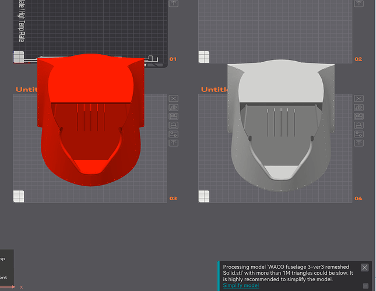Arrange objects on plate 04

(359, 116)
